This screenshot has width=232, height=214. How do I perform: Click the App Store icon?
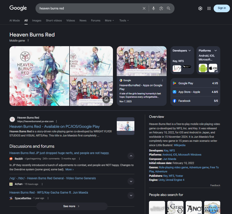(175, 92)
